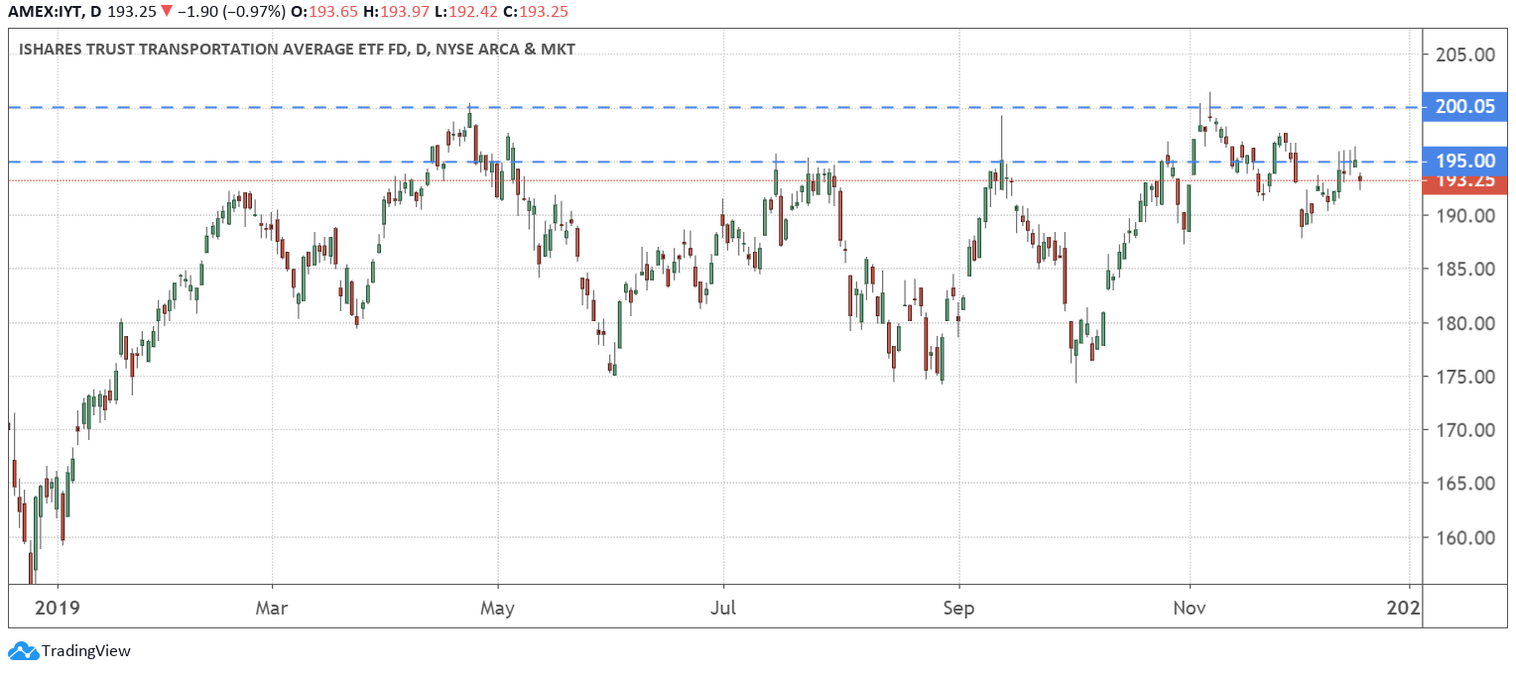The image size is (1516, 674).
Task: Click the TradingView cloud logo icon
Action: (x=23, y=651)
